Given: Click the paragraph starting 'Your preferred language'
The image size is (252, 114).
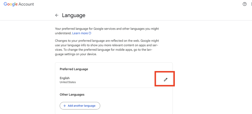Looking at the screenshot, I should [x=107, y=31].
